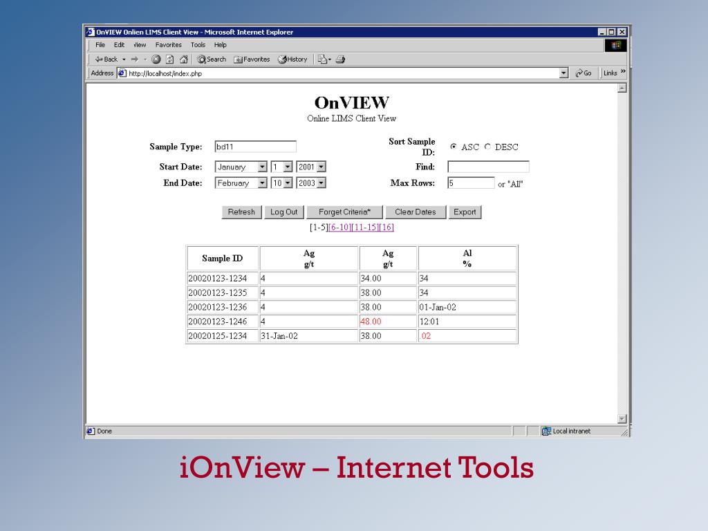
Task: Click the red 48.00 value cell
Action: [x=388, y=322]
